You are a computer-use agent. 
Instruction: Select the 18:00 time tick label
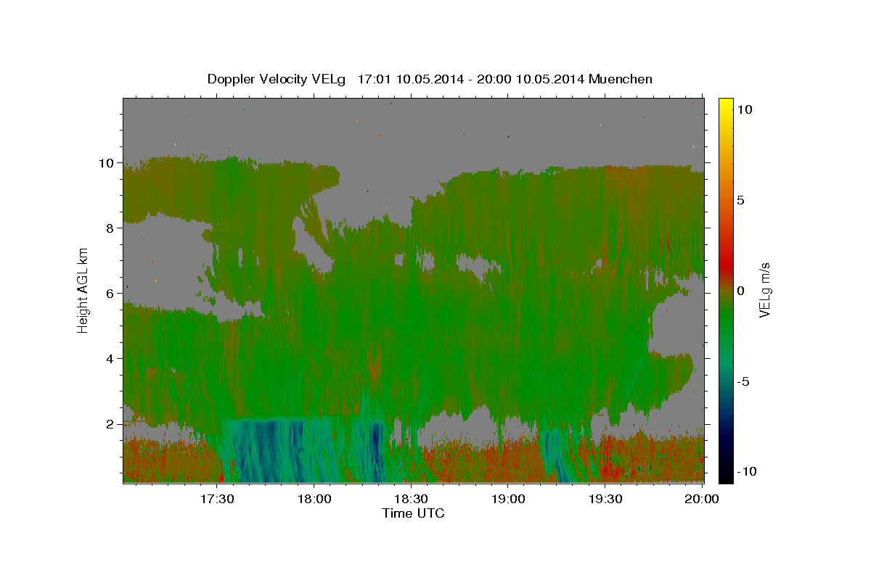(314, 499)
